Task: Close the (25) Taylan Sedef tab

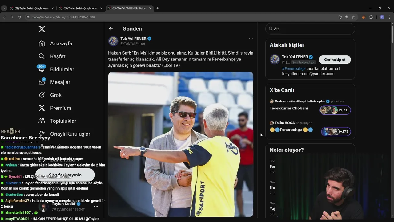Action: click(x=101, y=8)
